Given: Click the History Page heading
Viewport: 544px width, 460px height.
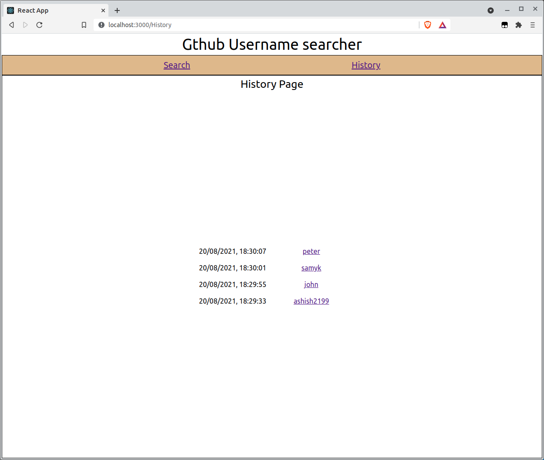Looking at the screenshot, I should point(272,84).
